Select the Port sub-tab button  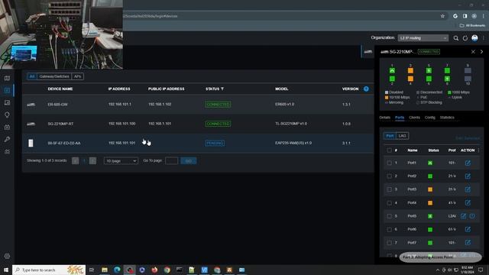coord(390,136)
